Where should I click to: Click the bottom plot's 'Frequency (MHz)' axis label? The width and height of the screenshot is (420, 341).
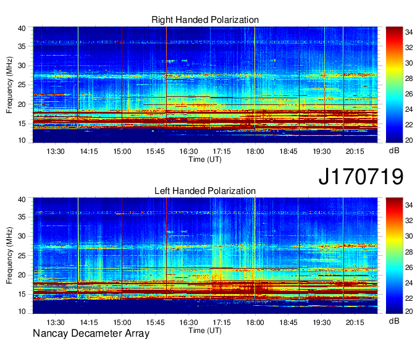(9, 256)
